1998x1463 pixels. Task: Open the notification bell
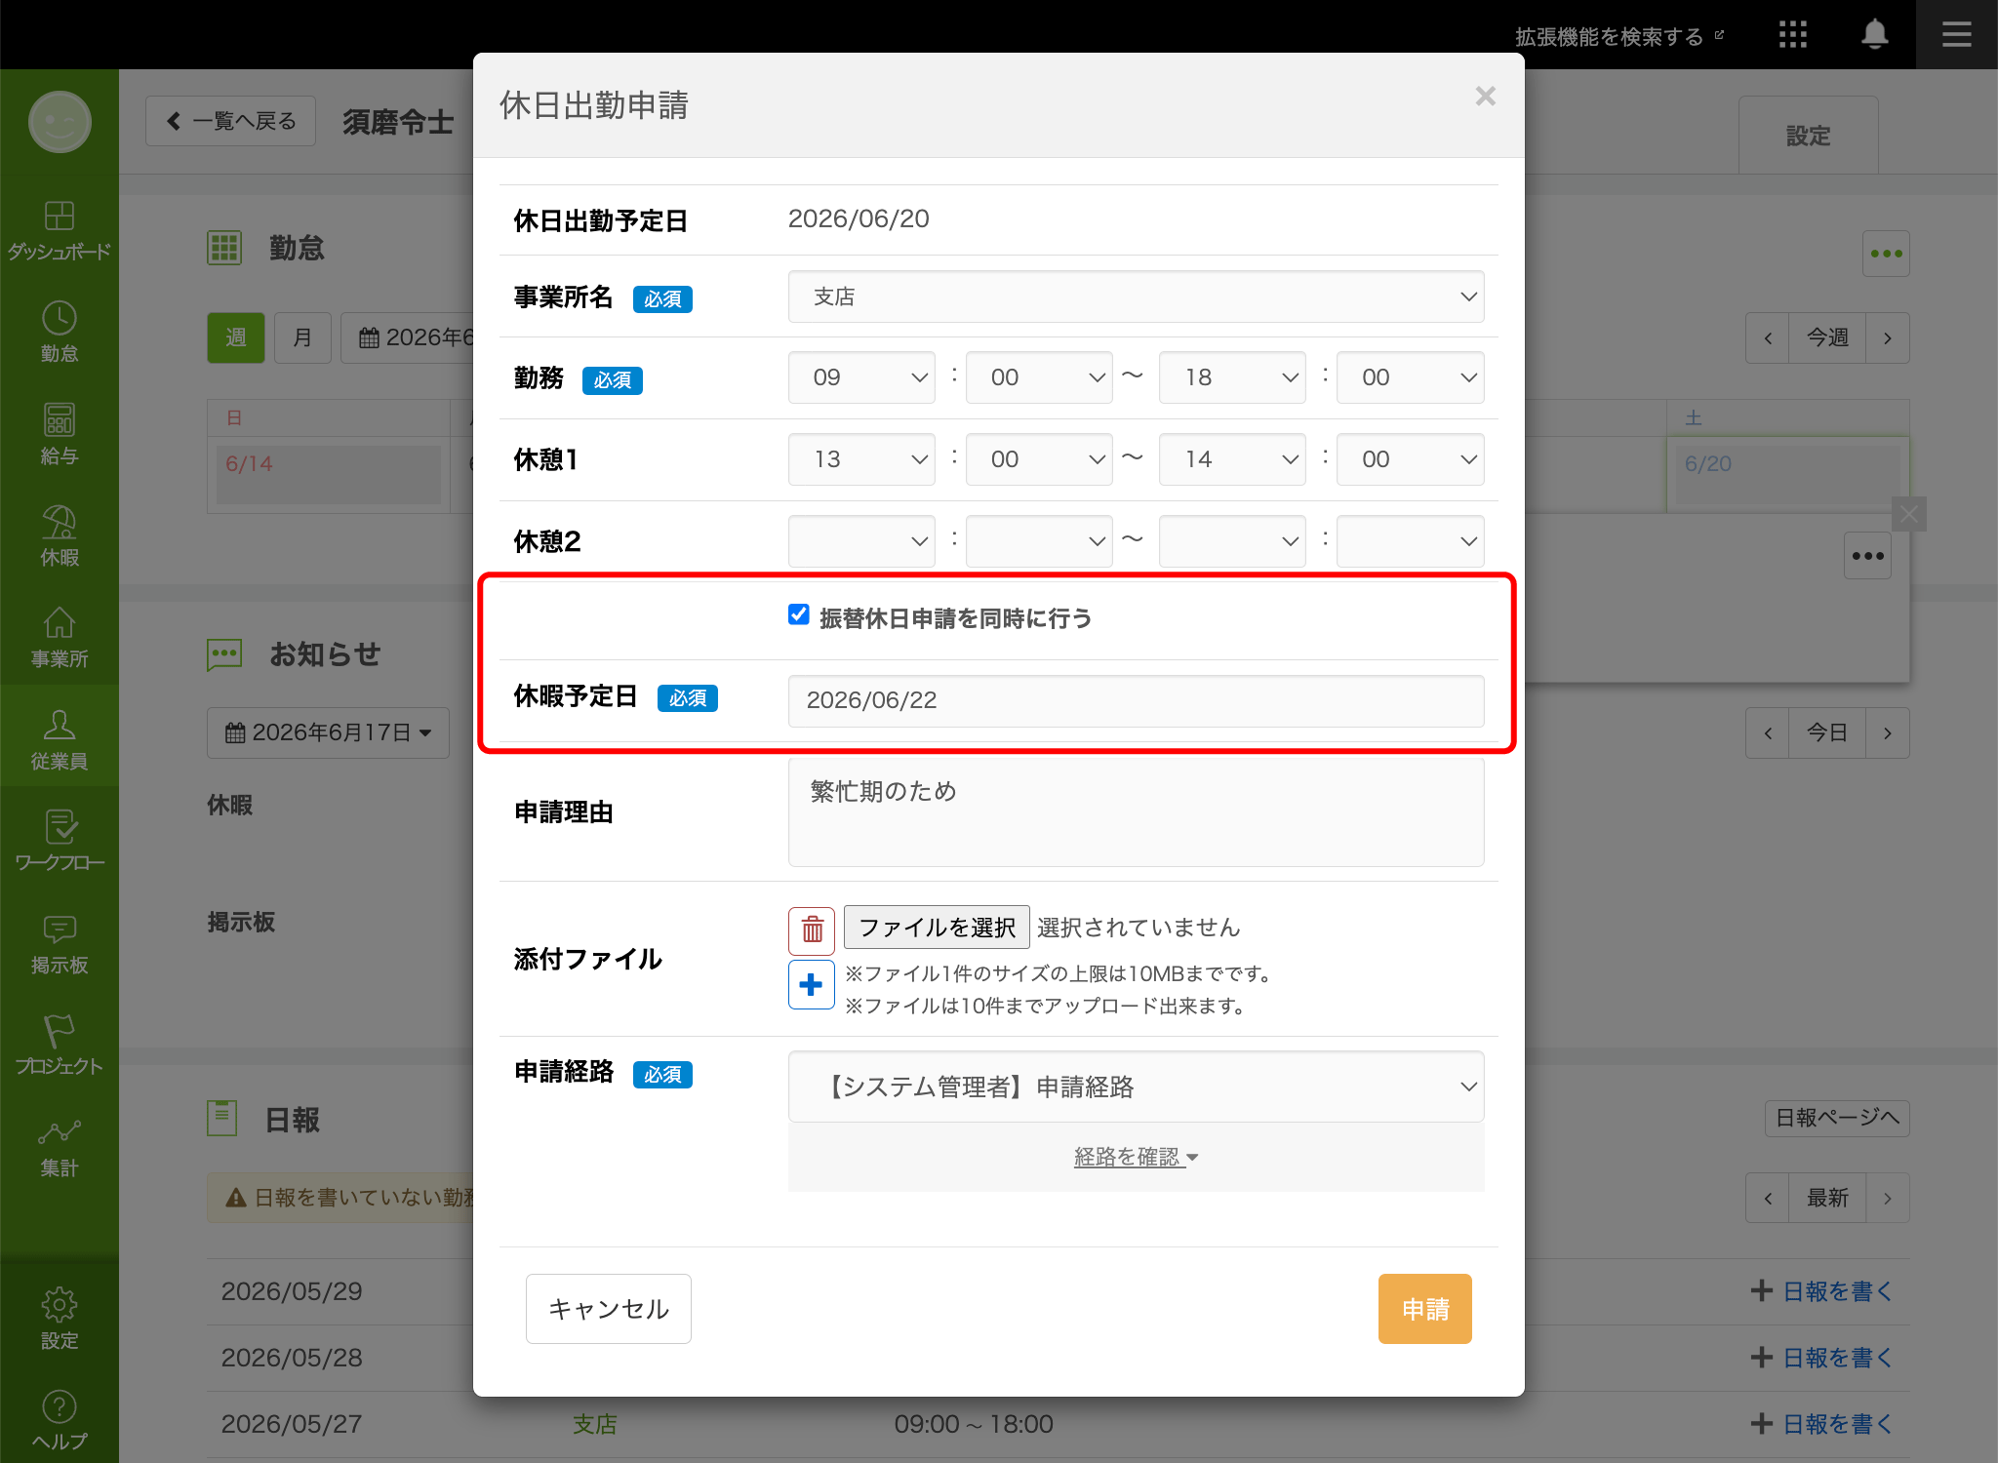click(x=1874, y=34)
